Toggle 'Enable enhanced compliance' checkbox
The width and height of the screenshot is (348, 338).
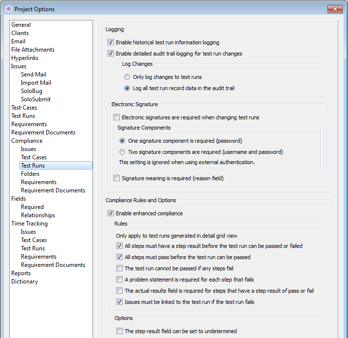coord(111,213)
